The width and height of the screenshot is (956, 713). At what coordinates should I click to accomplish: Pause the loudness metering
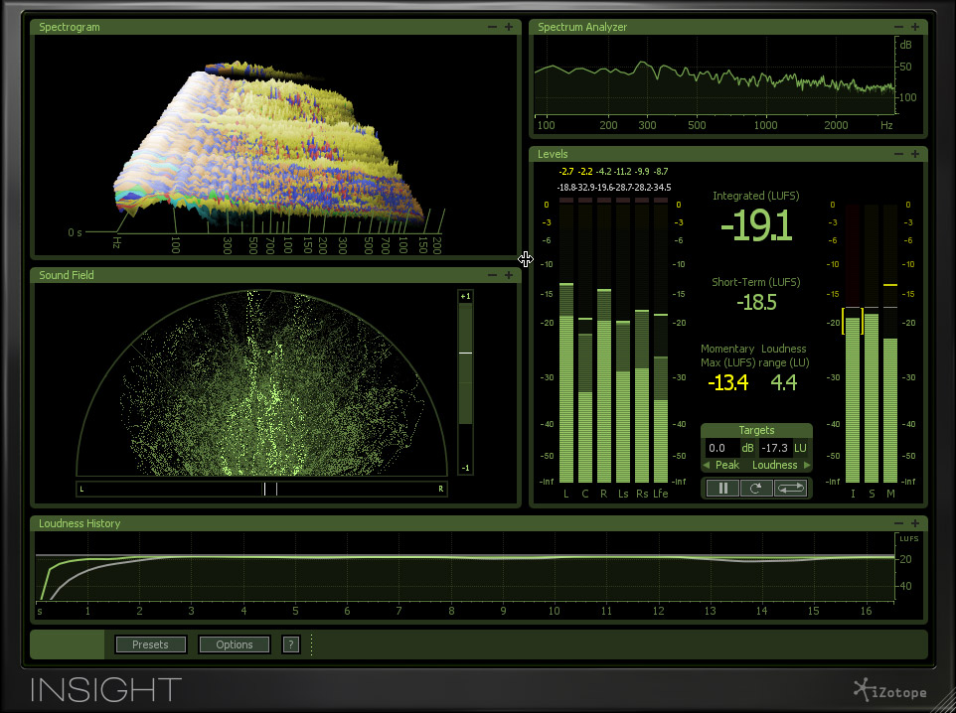point(722,488)
